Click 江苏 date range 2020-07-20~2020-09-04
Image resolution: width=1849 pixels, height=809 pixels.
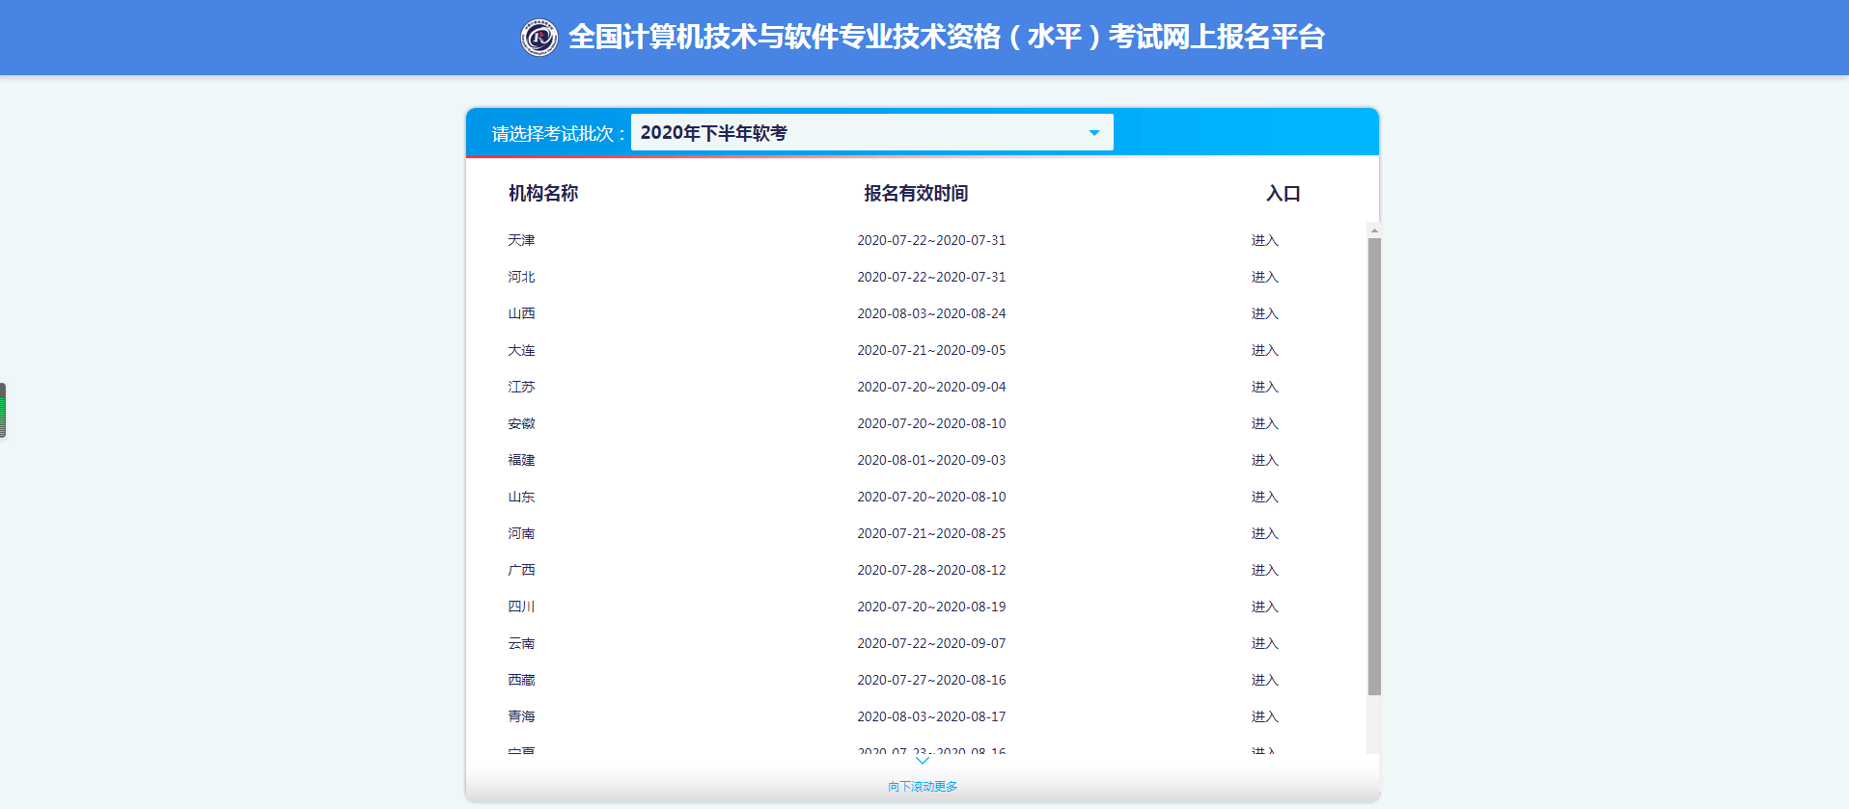pyautogui.click(x=931, y=387)
